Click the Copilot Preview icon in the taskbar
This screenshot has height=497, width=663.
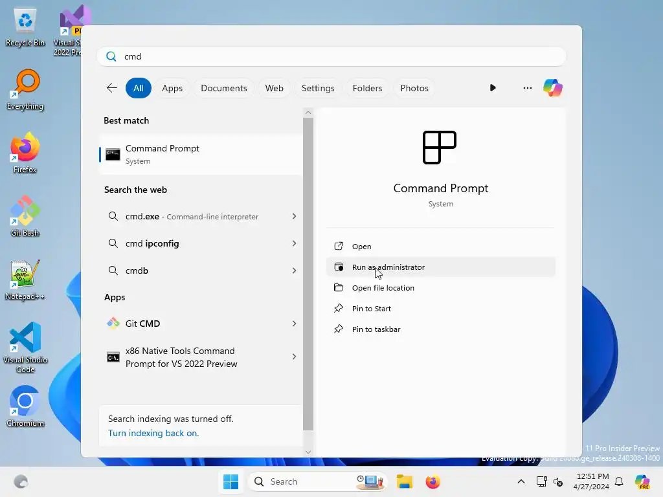coord(642,481)
